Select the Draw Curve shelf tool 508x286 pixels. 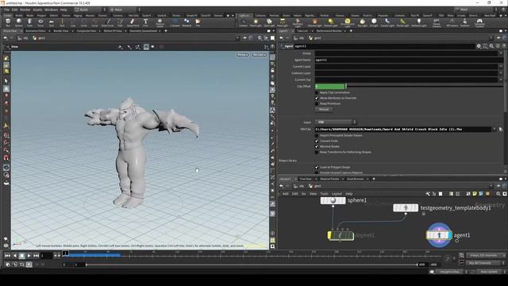(108, 23)
